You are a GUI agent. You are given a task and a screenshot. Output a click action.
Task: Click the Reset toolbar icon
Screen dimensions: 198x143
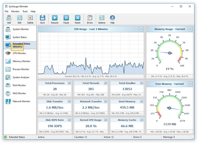[78, 18]
